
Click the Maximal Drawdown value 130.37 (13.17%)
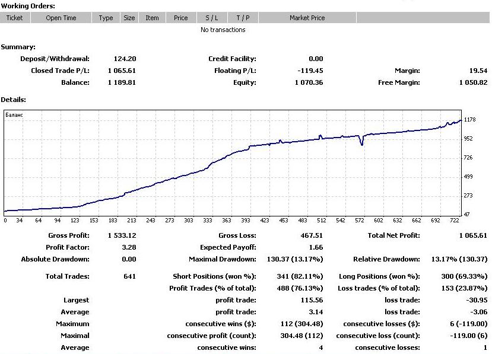(295, 259)
